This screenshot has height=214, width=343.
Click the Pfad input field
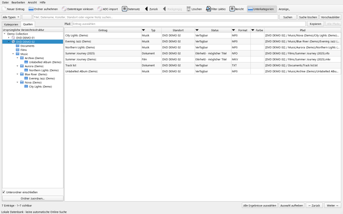pyautogui.click(x=189, y=24)
